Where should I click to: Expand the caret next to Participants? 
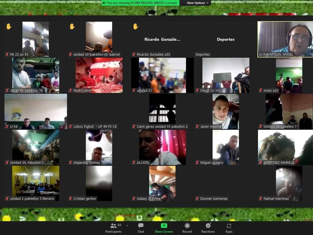127,225
